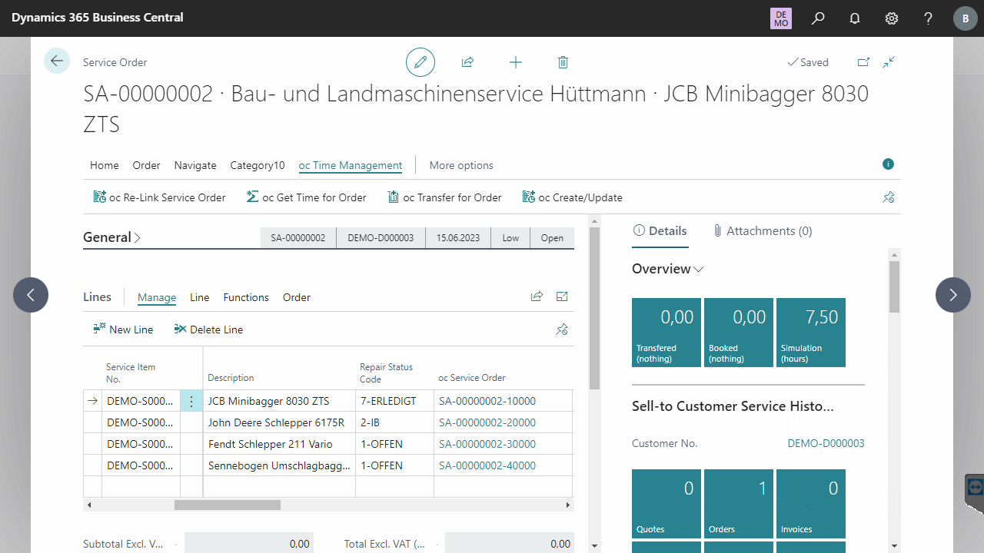Open link SA-00000002-40000
Image resolution: width=984 pixels, height=553 pixels.
pos(487,465)
